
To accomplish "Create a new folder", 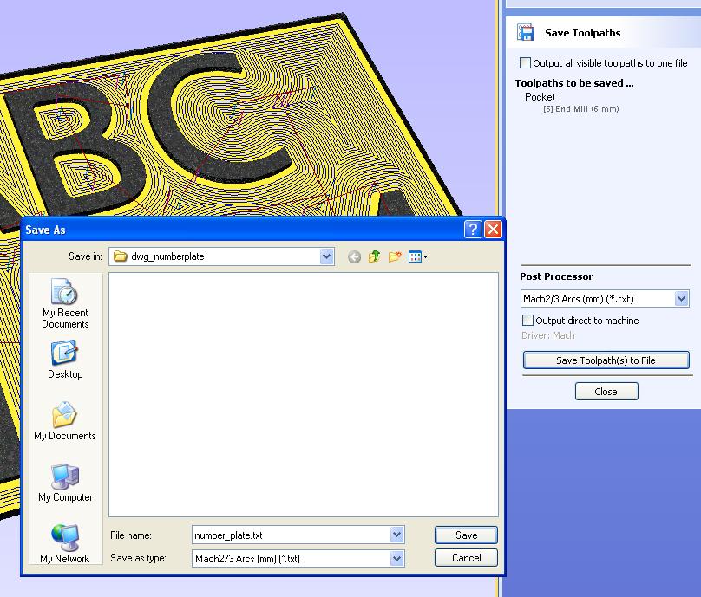I will click(x=396, y=256).
